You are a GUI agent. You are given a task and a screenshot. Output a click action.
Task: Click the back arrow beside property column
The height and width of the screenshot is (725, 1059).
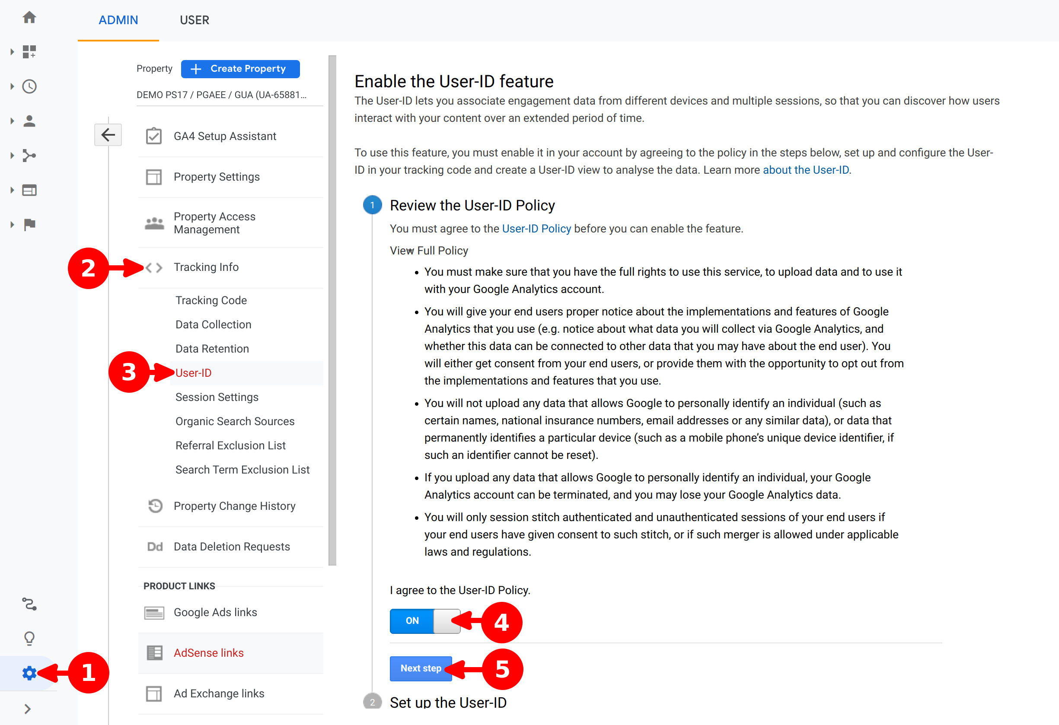108,135
